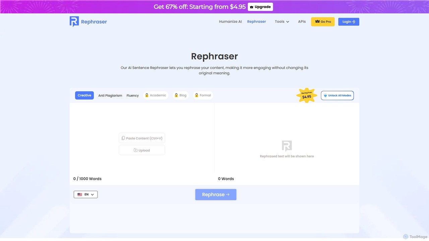Click the Upload button

(142, 150)
